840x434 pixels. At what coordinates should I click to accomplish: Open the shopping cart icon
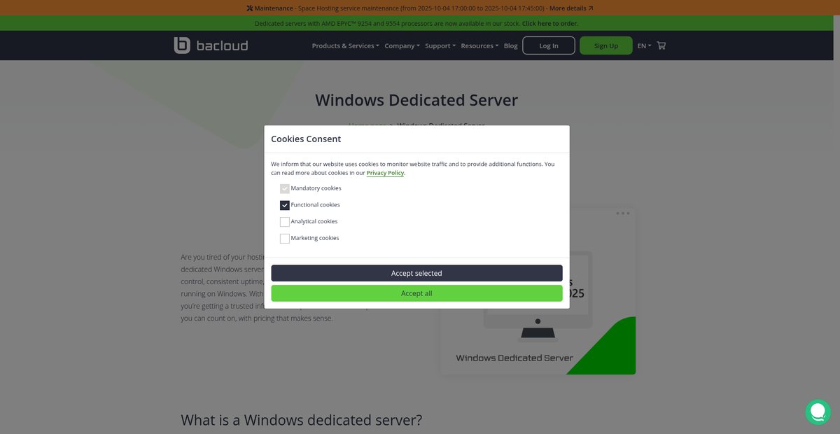tap(661, 45)
